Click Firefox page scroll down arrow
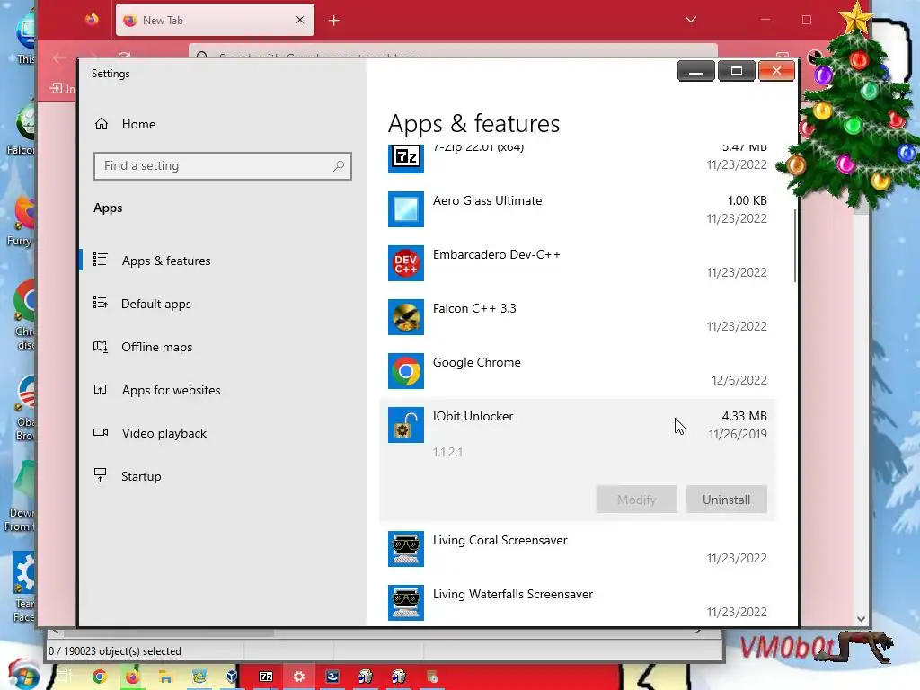920x690 pixels. (x=861, y=618)
